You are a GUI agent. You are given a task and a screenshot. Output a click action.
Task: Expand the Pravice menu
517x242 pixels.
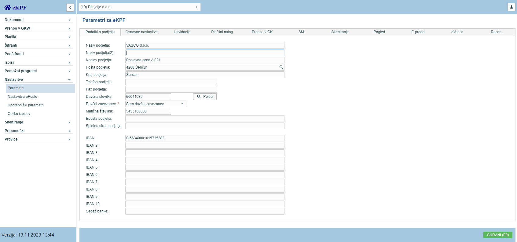[x=39, y=139]
